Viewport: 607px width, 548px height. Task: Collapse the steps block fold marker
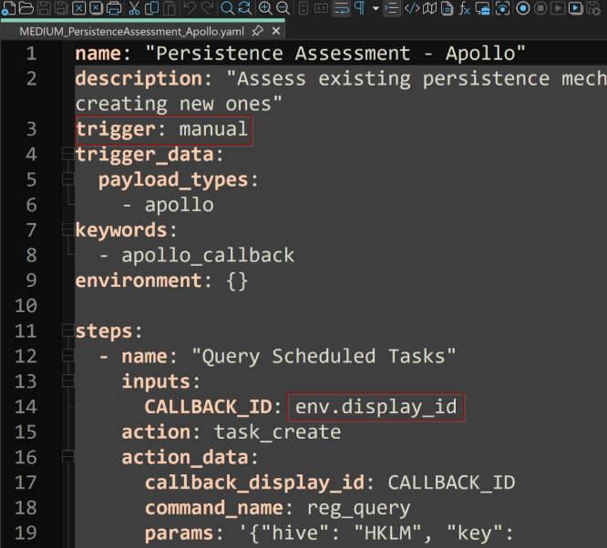(x=68, y=330)
